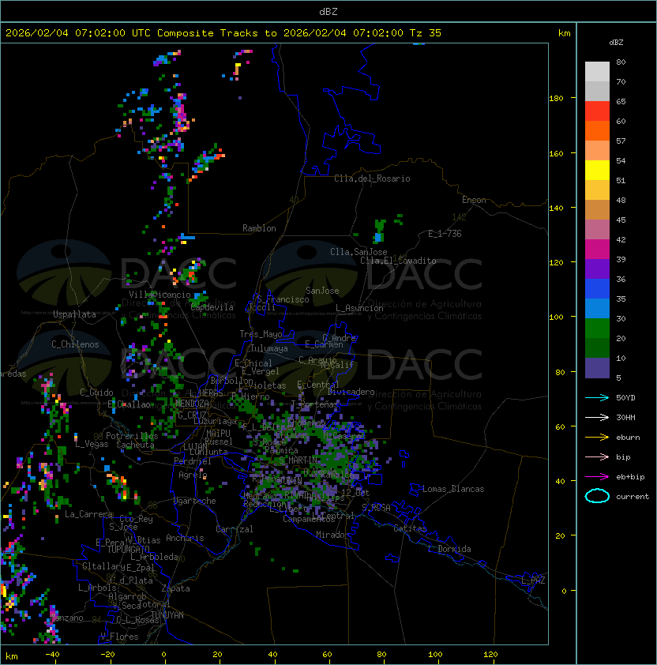Screen dimensions: 657x665
Task: Click the cyan current ellipse icon
Action: tap(597, 496)
